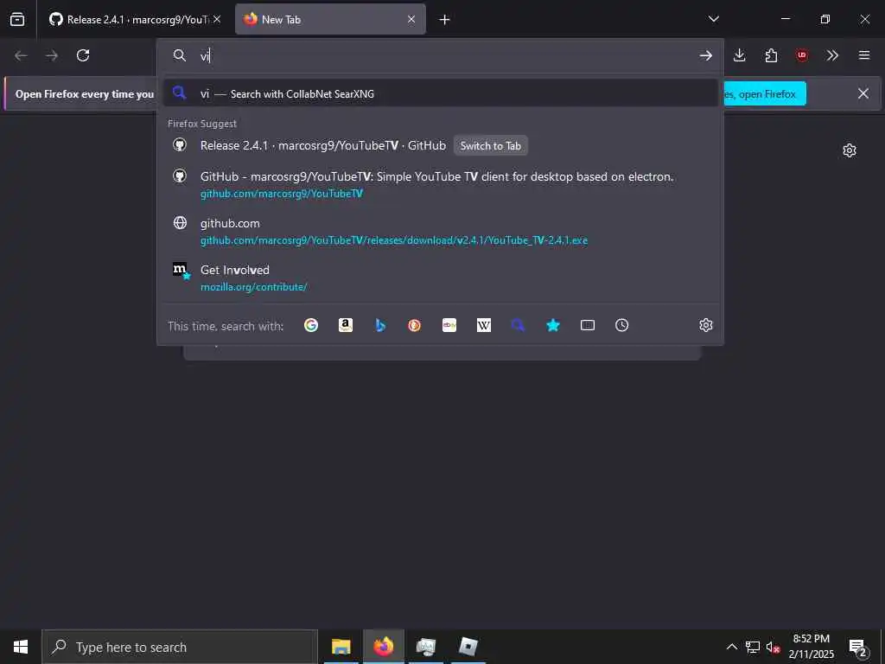The width and height of the screenshot is (885, 664).
Task: Search this time with Wikipedia
Action: (484, 325)
